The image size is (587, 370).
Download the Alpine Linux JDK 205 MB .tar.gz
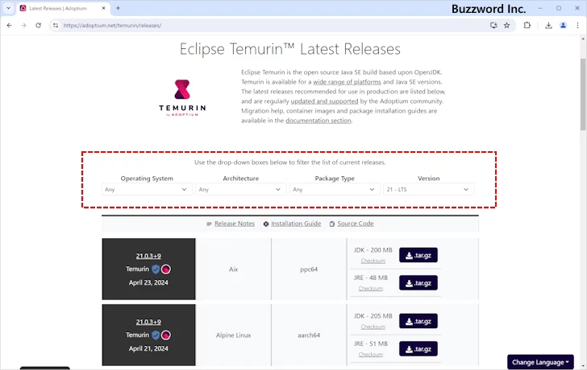tap(418, 321)
